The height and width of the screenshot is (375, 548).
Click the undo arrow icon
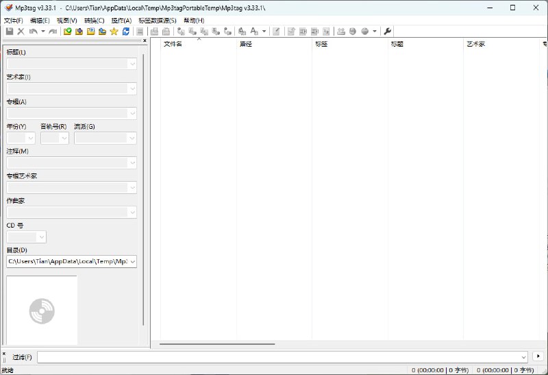point(33,32)
